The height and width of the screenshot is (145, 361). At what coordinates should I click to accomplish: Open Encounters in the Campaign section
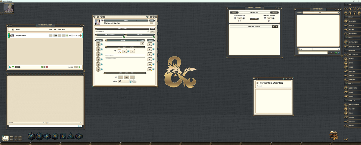tap(353, 55)
